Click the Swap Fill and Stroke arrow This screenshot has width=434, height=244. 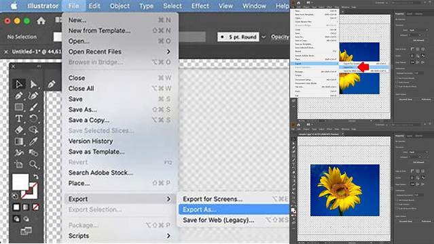[36, 176]
